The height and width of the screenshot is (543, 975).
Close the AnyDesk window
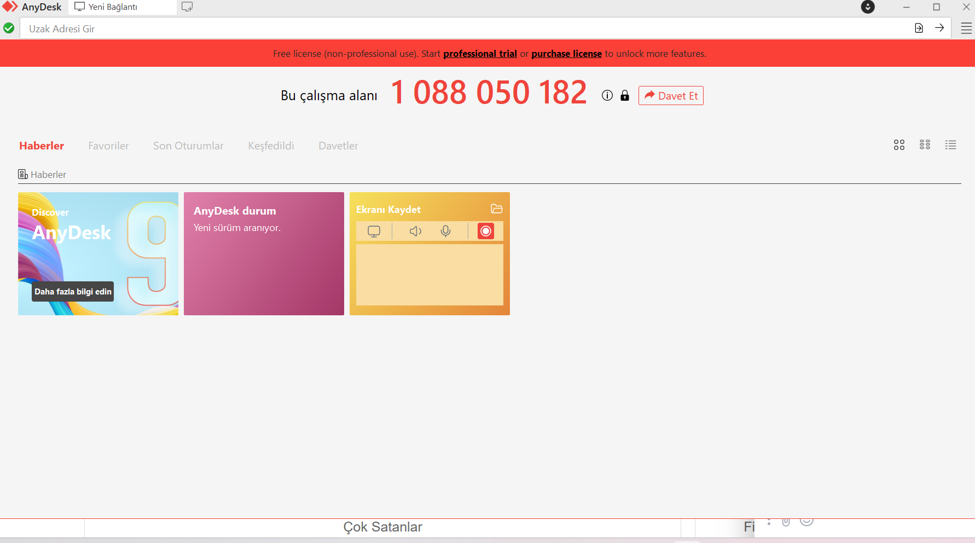[966, 7]
